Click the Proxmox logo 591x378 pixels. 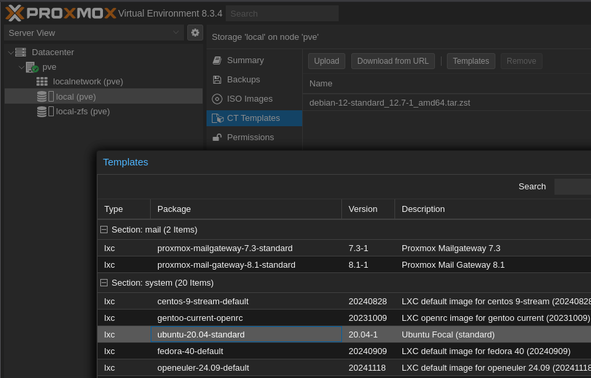click(60, 13)
